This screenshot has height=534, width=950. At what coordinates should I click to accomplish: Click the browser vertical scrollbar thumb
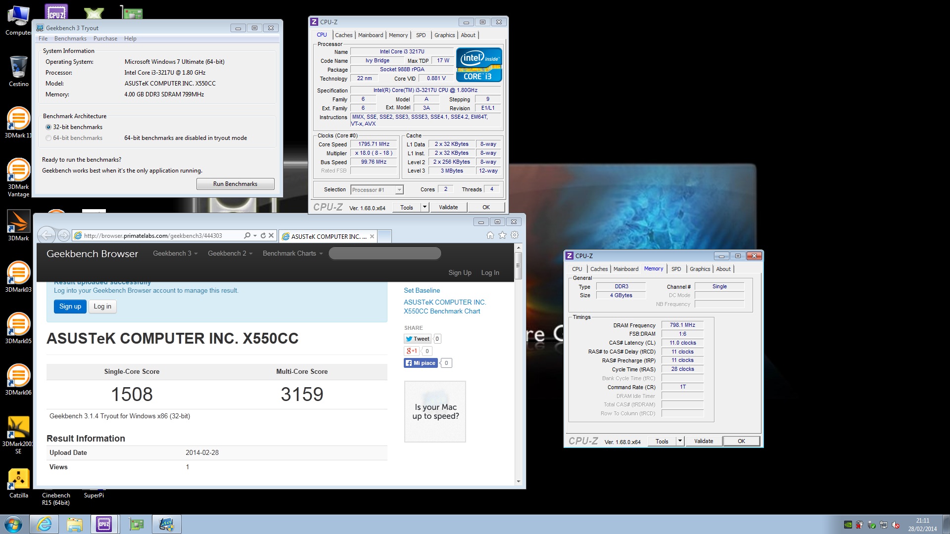(x=518, y=266)
